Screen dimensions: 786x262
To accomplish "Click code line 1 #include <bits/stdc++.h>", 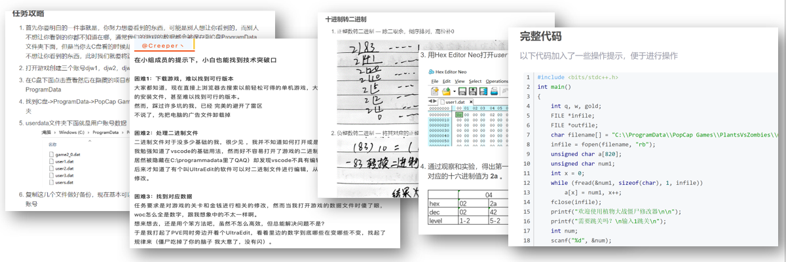I will point(577,77).
